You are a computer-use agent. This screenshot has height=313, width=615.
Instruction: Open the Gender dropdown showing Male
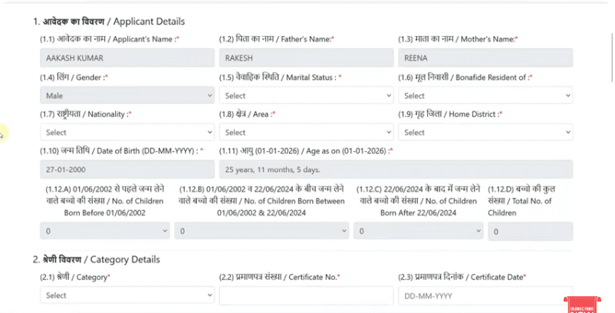[x=127, y=96]
